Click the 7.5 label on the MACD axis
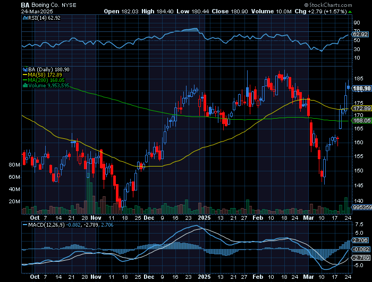Image resolution: width=372 pixels, height=282 pixels. pyautogui.click(x=359, y=225)
